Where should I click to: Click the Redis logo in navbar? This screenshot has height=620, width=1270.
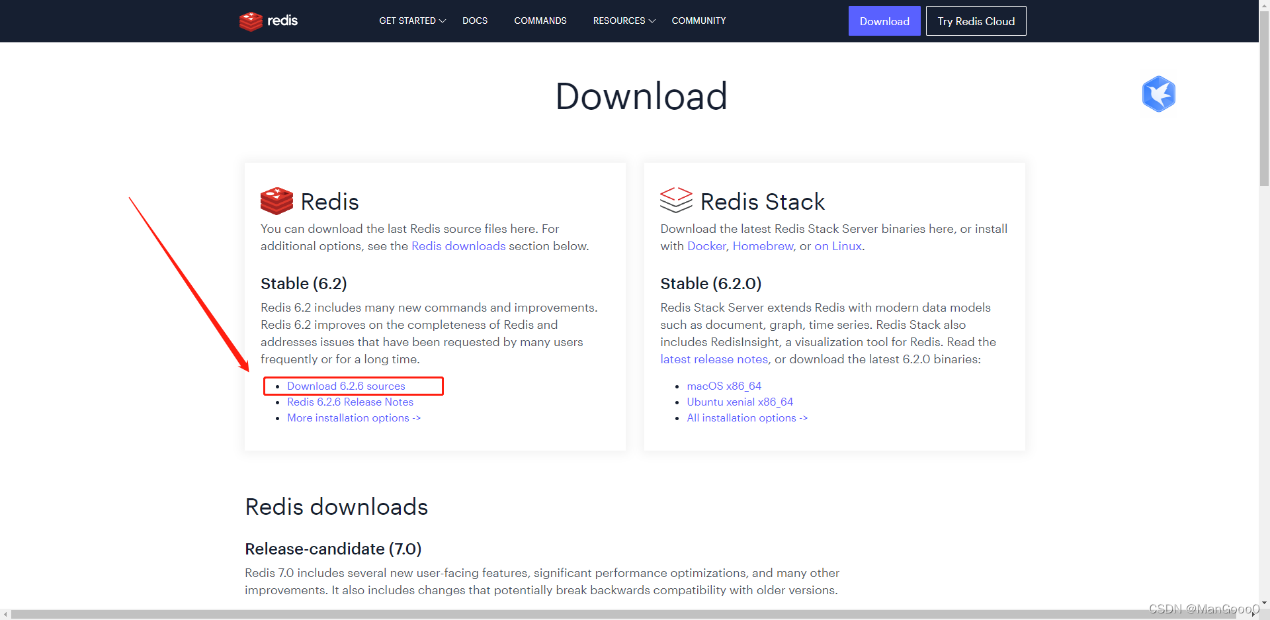point(269,21)
